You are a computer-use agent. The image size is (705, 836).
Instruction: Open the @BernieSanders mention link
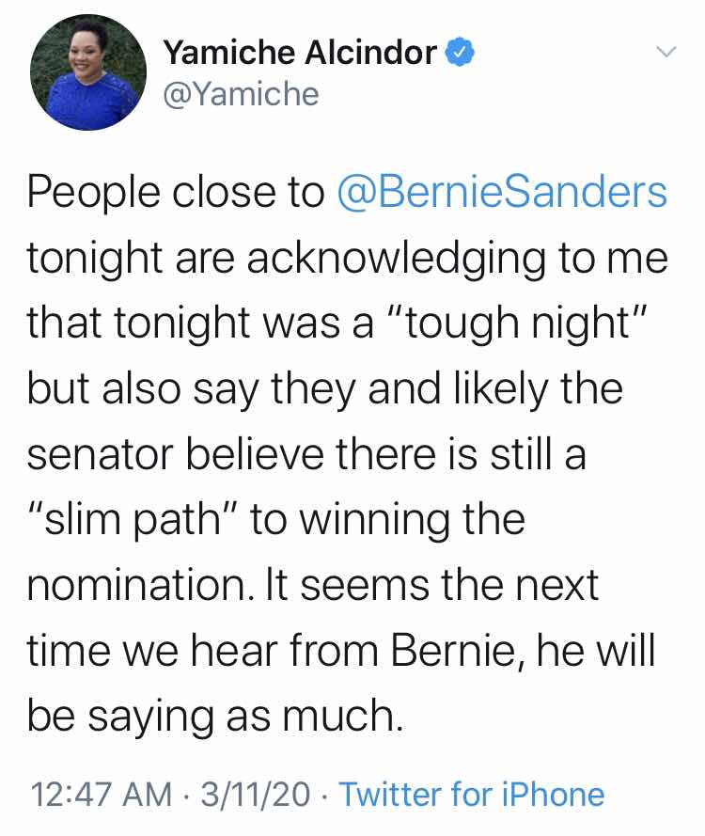(502, 193)
